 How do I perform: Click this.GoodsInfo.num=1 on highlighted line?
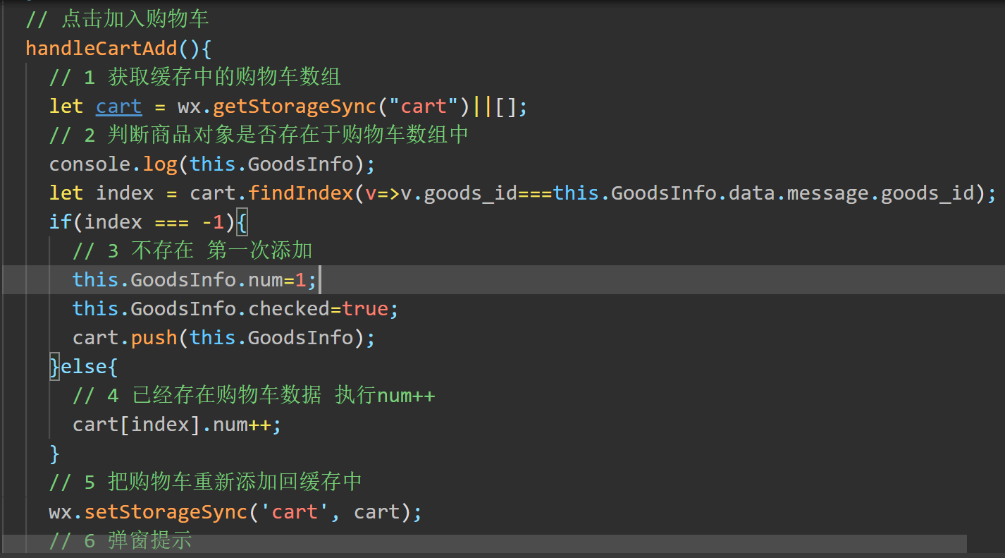[195, 280]
